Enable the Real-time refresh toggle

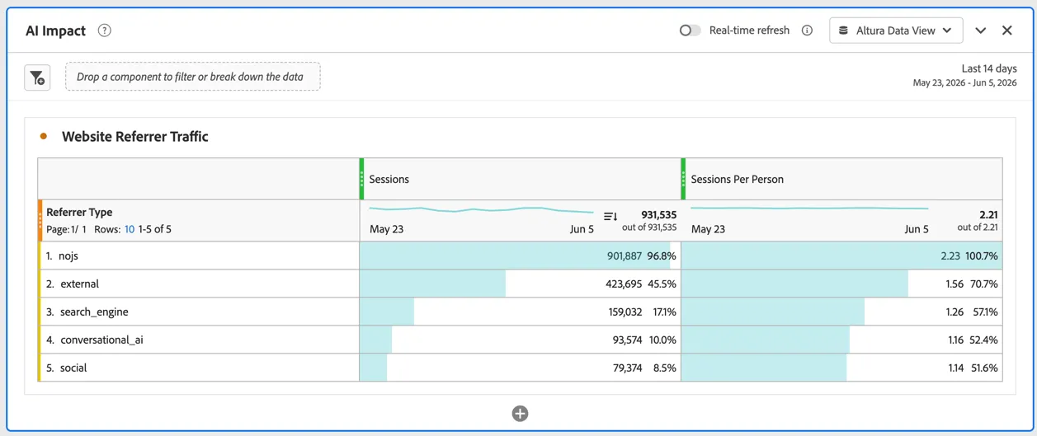point(690,30)
